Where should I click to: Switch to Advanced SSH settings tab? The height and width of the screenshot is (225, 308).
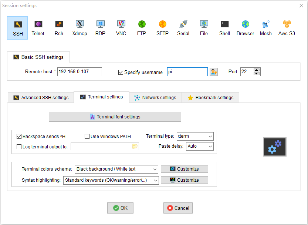41,98
